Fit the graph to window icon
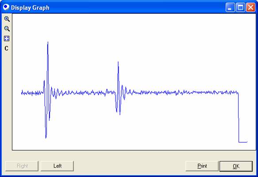The image size is (258, 177). (x=7, y=39)
